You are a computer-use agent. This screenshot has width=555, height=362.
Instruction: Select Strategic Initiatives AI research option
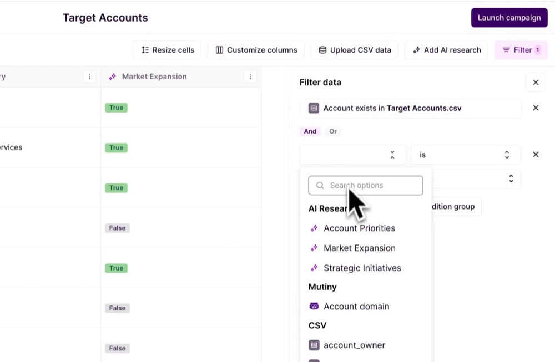tap(362, 268)
